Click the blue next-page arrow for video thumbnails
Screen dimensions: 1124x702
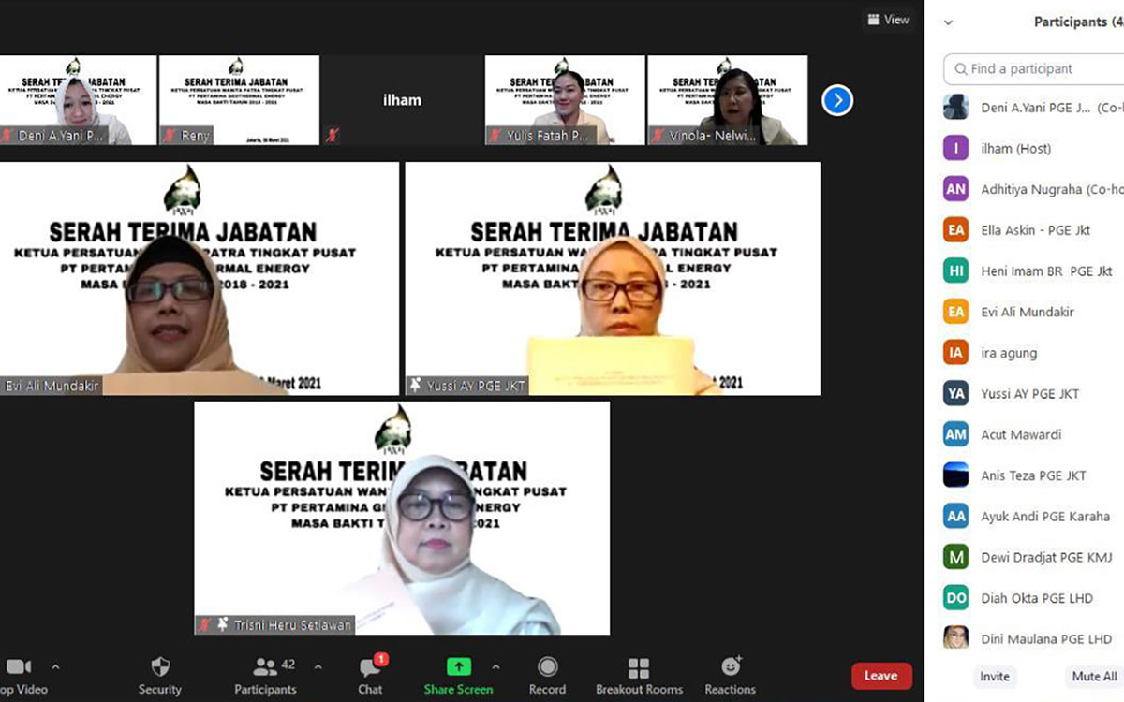[837, 100]
